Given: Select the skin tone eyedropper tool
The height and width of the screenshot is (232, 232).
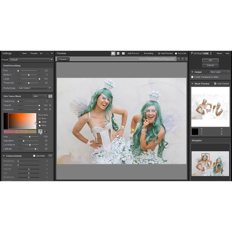Looking at the screenshot, I should coord(40,131).
